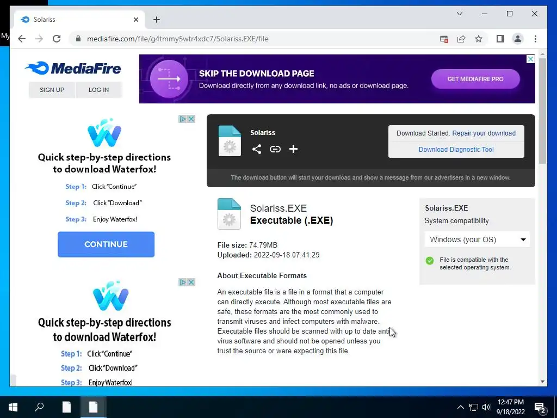This screenshot has height=418, width=557.
Task: Share this page using the share icon
Action: [x=461, y=39]
